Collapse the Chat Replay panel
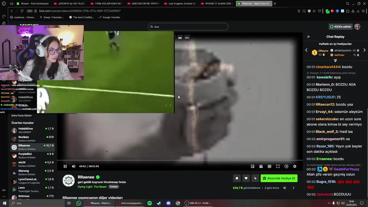This screenshot has height=207, width=368. tap(308, 37)
